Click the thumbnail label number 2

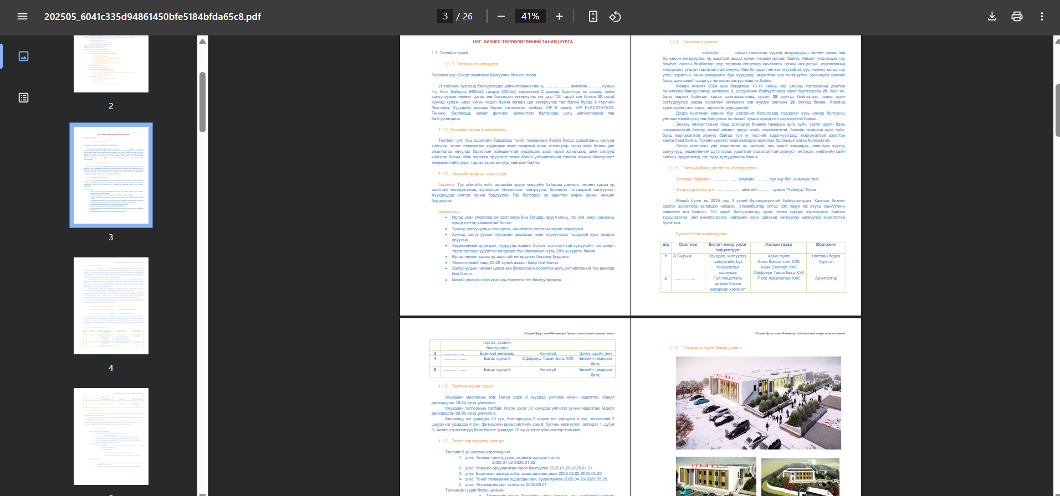[x=111, y=106]
